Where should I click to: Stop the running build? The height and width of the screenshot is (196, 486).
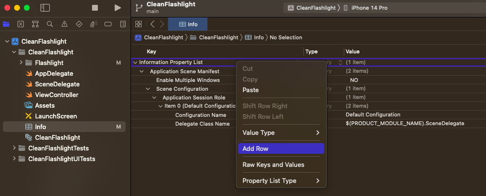[x=95, y=8]
